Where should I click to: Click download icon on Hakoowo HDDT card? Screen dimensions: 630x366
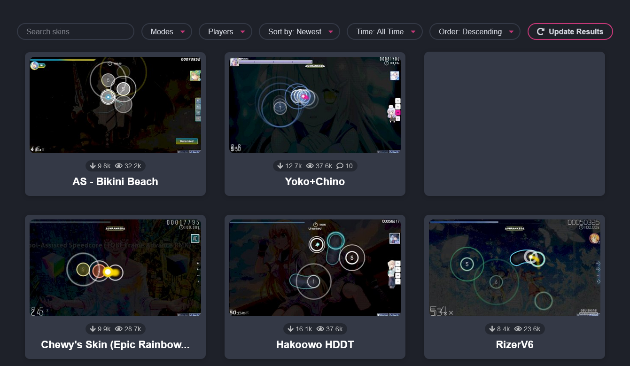click(291, 329)
